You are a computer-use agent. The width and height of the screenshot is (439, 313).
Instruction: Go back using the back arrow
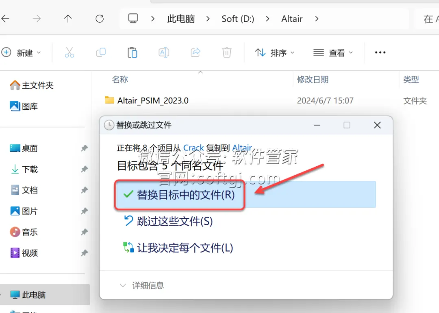click(x=5, y=19)
